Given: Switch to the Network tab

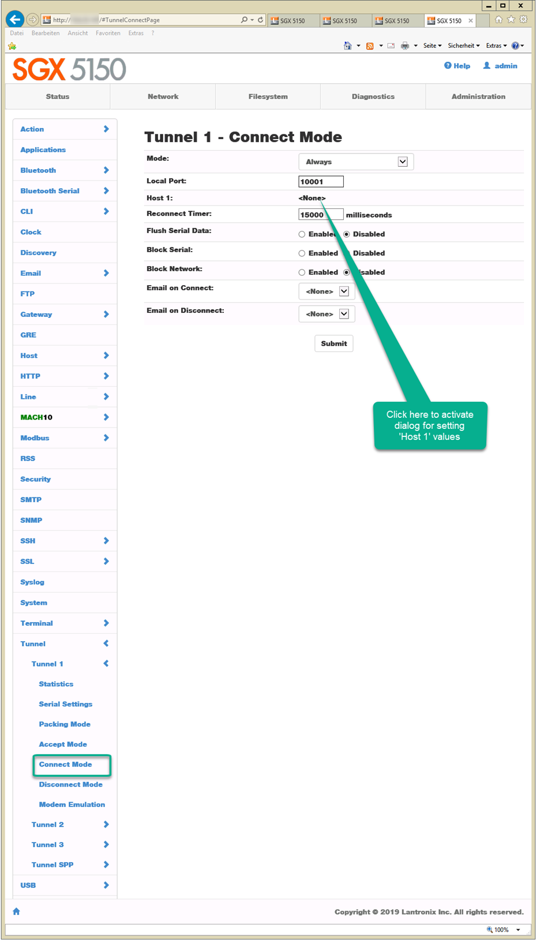Looking at the screenshot, I should [x=163, y=96].
